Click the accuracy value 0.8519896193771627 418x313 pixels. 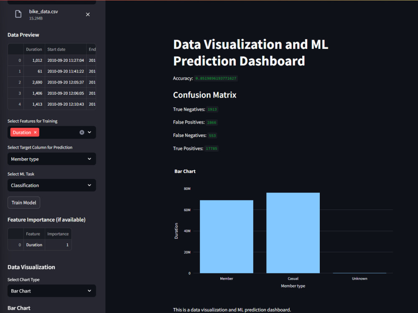tap(216, 78)
